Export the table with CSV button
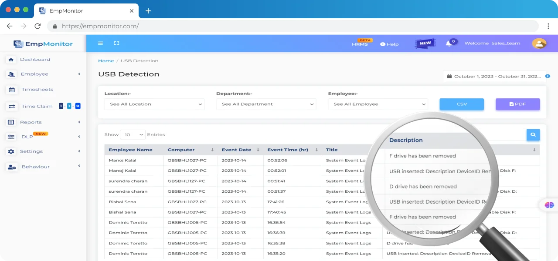The height and width of the screenshot is (261, 558). coord(462,104)
